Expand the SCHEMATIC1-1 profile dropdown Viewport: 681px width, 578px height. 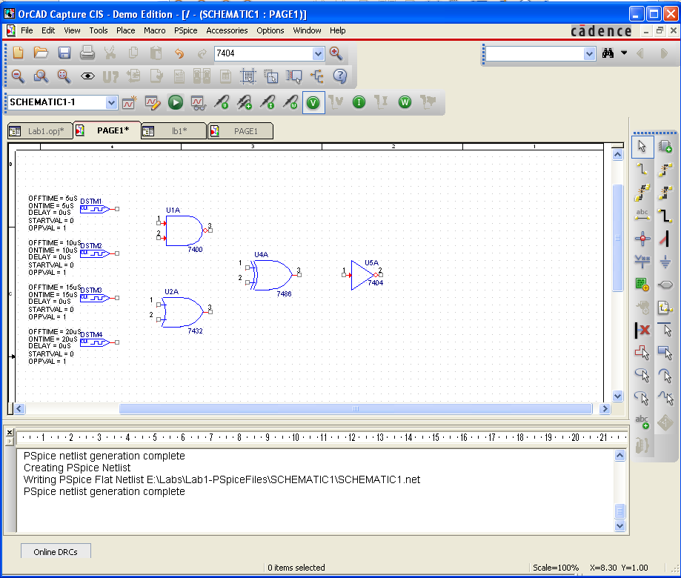coord(111,103)
